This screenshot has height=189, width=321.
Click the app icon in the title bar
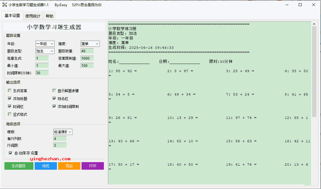[4, 4]
